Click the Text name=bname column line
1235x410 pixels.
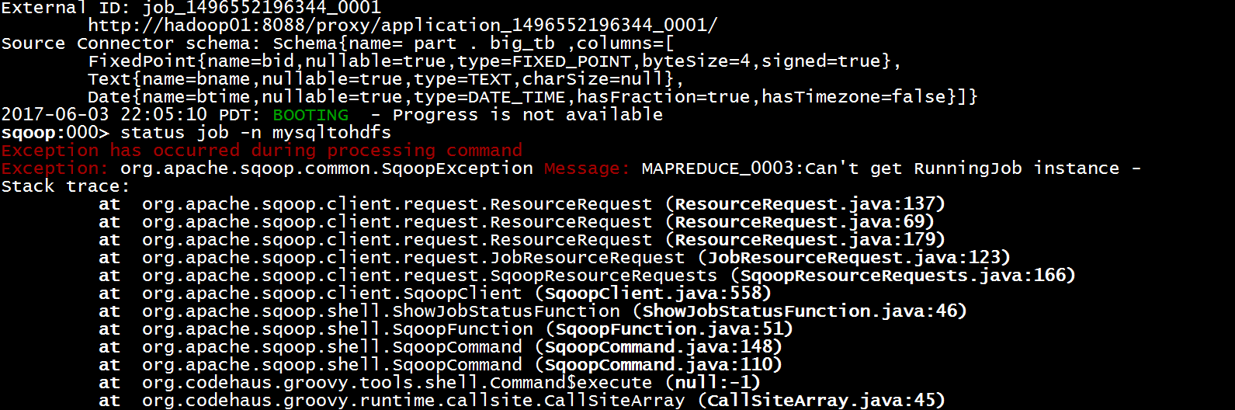pos(386,79)
